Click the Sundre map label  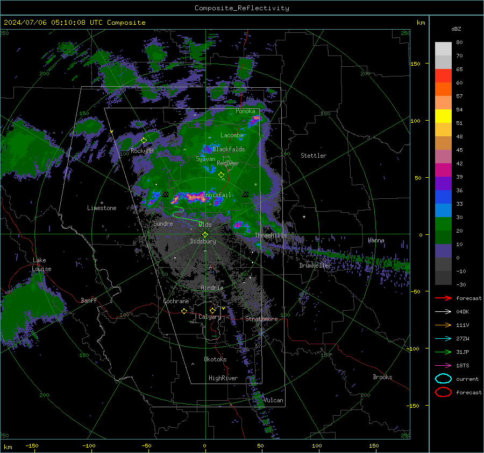(163, 223)
